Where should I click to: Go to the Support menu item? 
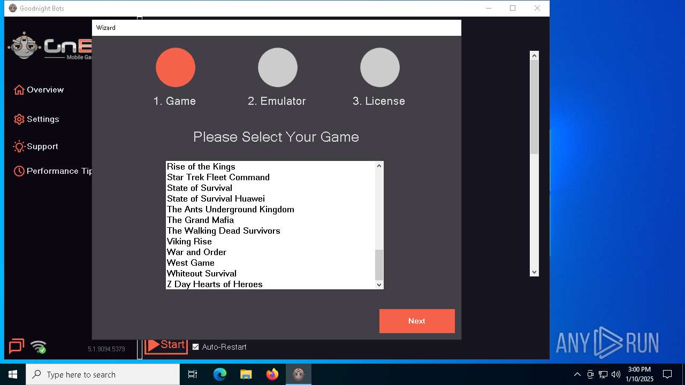click(x=36, y=147)
